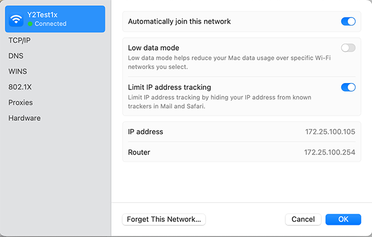This screenshot has height=237, width=372.
Task: Enable the Low data mode switch
Action: point(348,48)
